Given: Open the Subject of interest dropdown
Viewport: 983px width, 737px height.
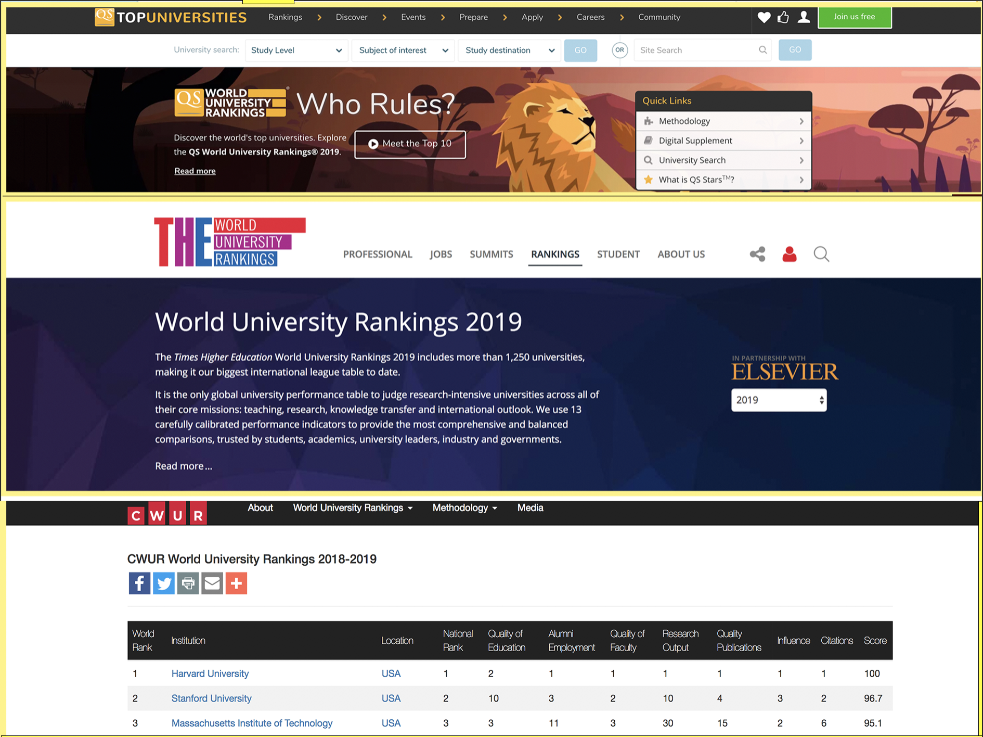Looking at the screenshot, I should [x=403, y=50].
